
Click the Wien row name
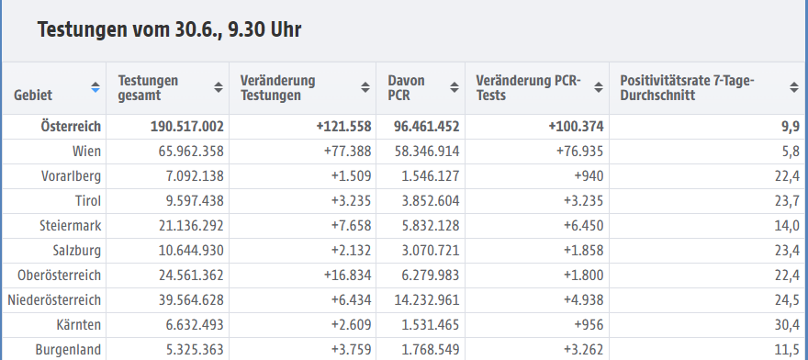tap(86, 152)
